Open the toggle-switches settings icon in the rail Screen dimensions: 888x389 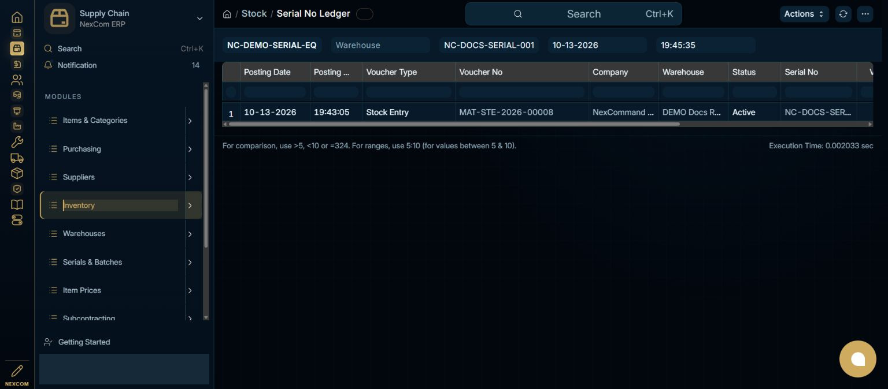point(17,220)
